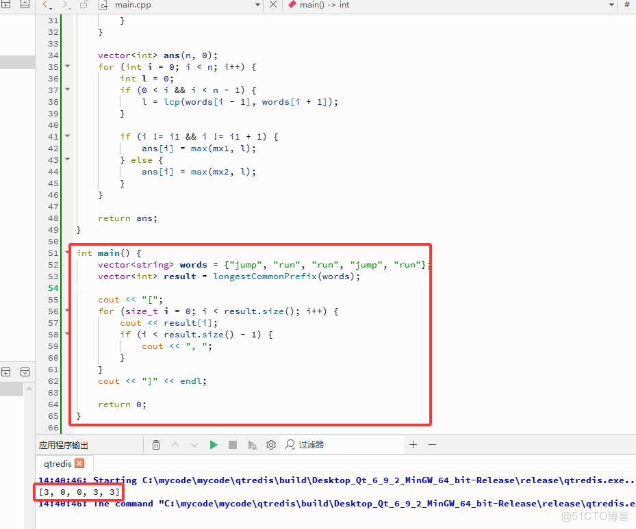
Task: Toggle the file writable lock icon
Action: tap(84, 5)
